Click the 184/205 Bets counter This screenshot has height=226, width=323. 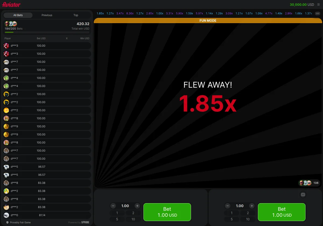[14, 28]
